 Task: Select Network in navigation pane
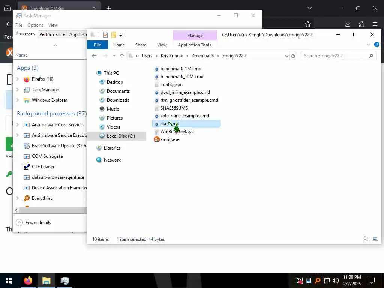(112, 160)
